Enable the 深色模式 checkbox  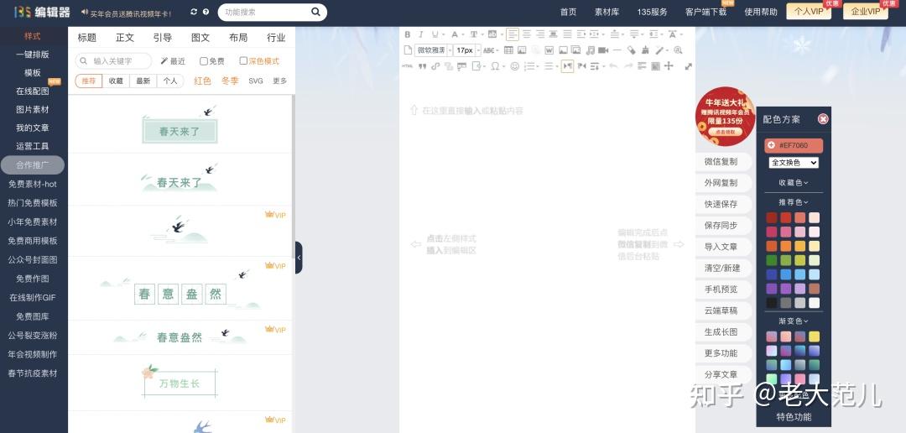point(243,60)
